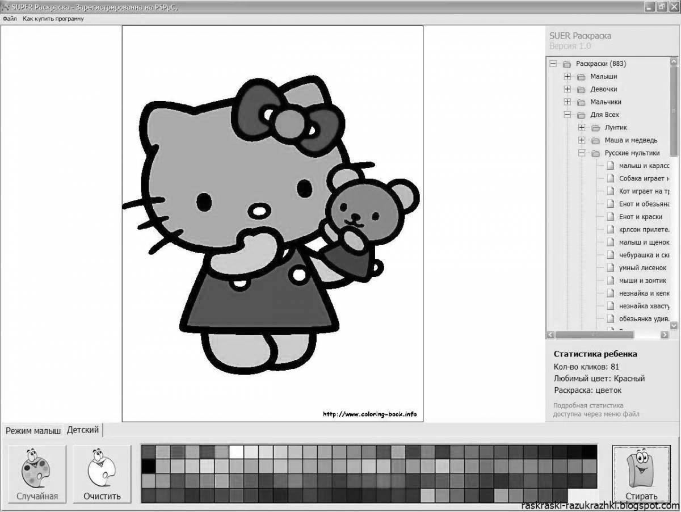The height and width of the screenshot is (512, 681).
Task: Collapse the root Раскраски (883) tree node
Action: point(553,64)
